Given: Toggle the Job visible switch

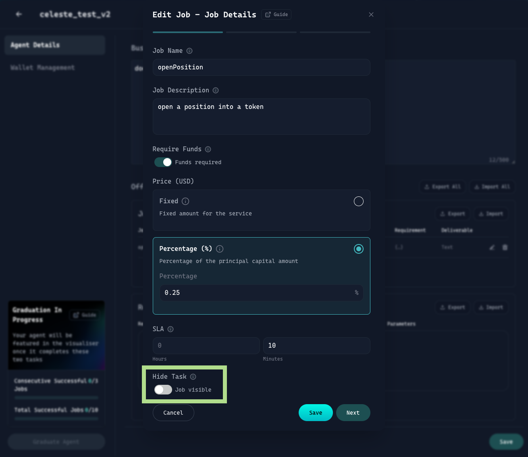Looking at the screenshot, I should click(x=163, y=390).
